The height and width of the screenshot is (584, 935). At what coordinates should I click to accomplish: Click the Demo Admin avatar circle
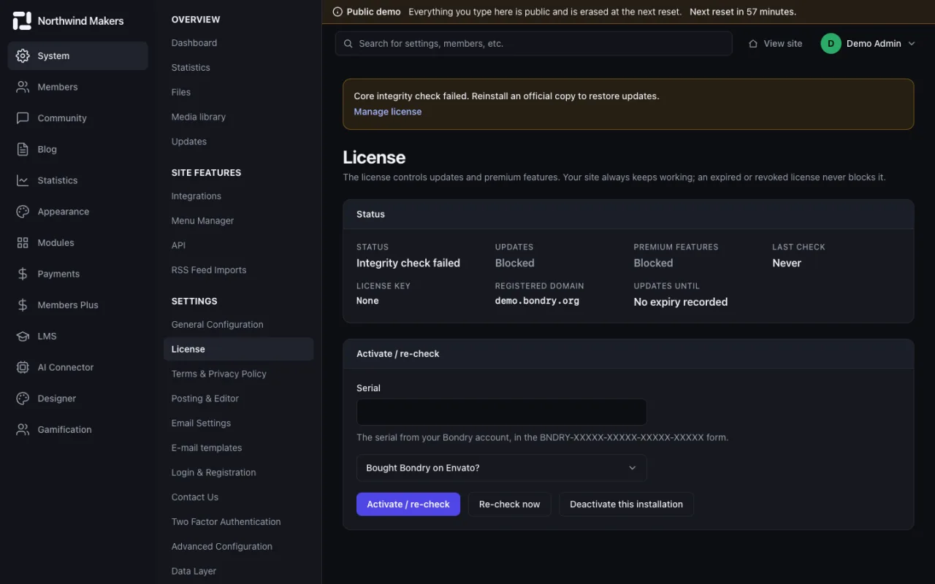click(x=831, y=44)
